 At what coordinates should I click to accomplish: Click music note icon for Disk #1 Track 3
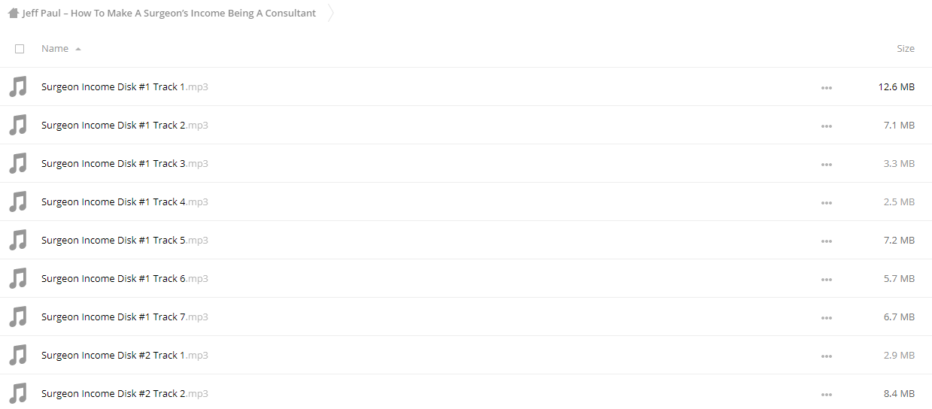(18, 163)
